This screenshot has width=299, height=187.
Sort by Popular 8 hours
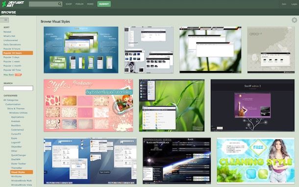tap(12, 49)
